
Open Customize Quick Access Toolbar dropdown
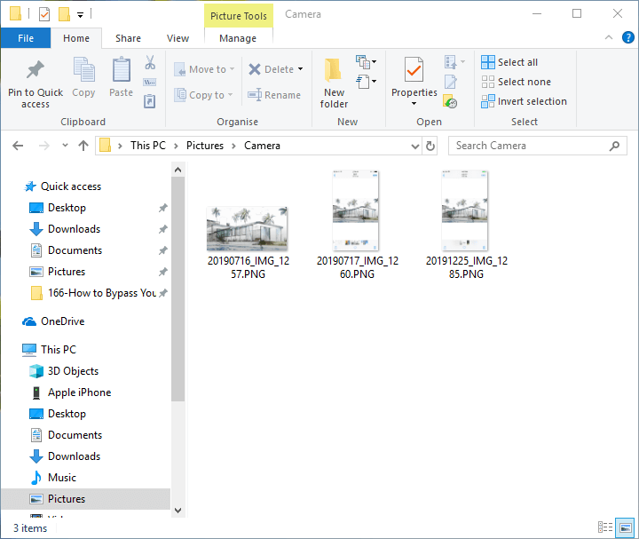(x=80, y=15)
